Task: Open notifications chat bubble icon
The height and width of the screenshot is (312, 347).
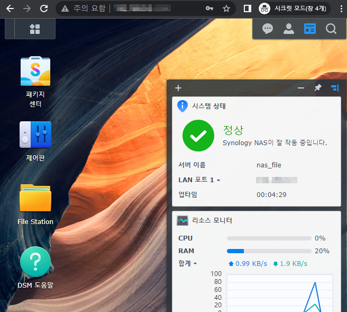Action: click(268, 29)
